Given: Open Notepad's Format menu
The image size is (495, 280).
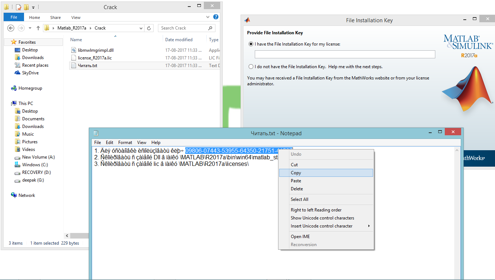Looking at the screenshot, I should click(x=125, y=143).
